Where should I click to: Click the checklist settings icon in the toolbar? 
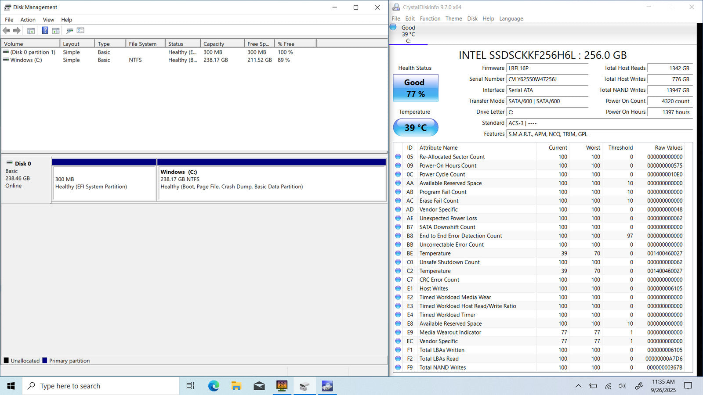click(80, 31)
